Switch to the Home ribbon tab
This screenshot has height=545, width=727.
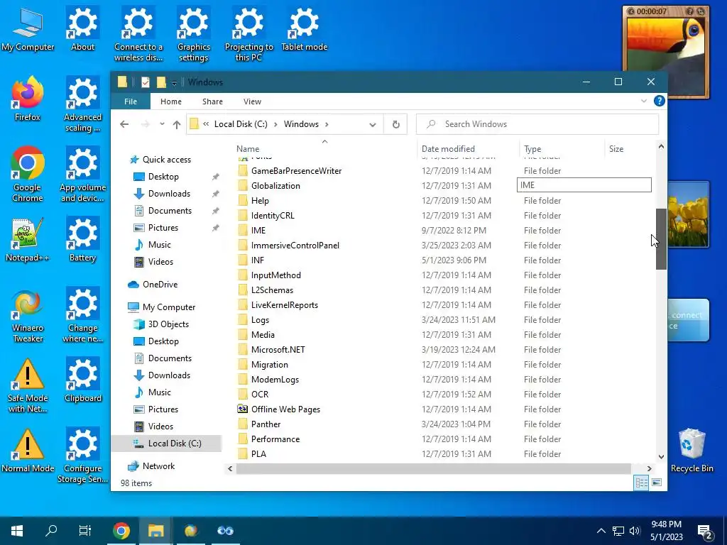click(171, 101)
